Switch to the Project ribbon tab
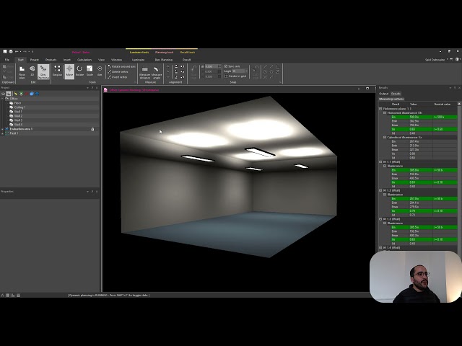The width and height of the screenshot is (462, 346). [35, 60]
